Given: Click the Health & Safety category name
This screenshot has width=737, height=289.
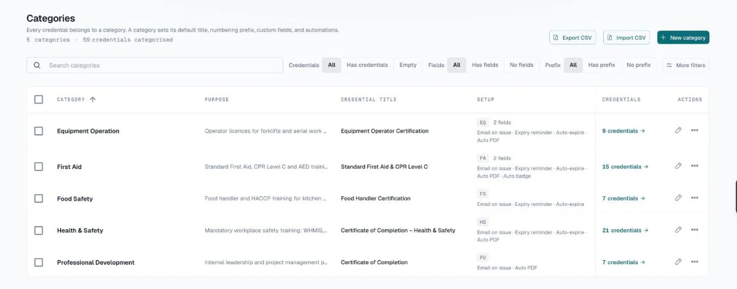Looking at the screenshot, I should click(x=80, y=231).
